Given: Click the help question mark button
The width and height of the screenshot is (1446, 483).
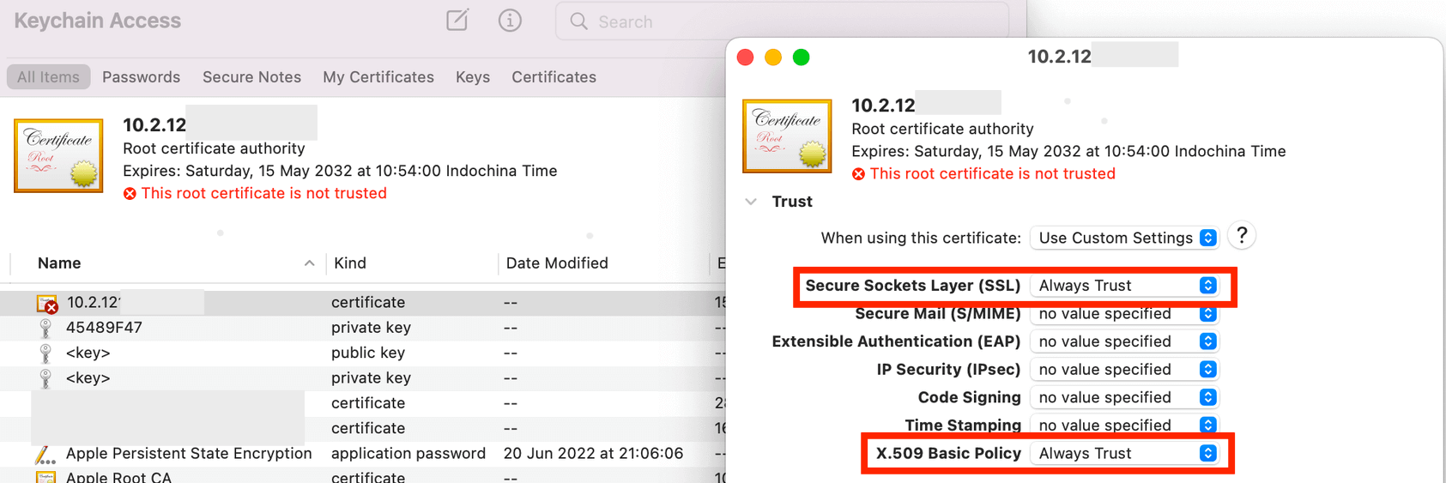Looking at the screenshot, I should (x=1241, y=236).
